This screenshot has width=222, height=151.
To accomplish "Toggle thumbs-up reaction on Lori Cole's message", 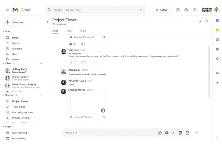I will [x=73, y=62].
